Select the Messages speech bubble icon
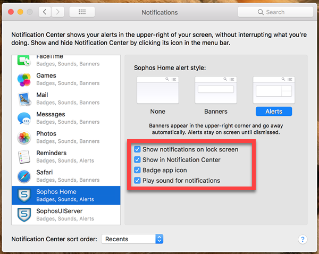 pyautogui.click(x=24, y=118)
